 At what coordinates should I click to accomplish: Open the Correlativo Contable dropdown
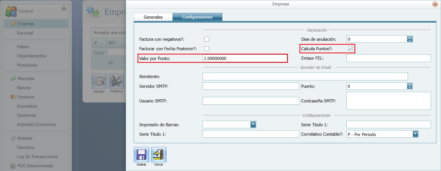[415, 134]
